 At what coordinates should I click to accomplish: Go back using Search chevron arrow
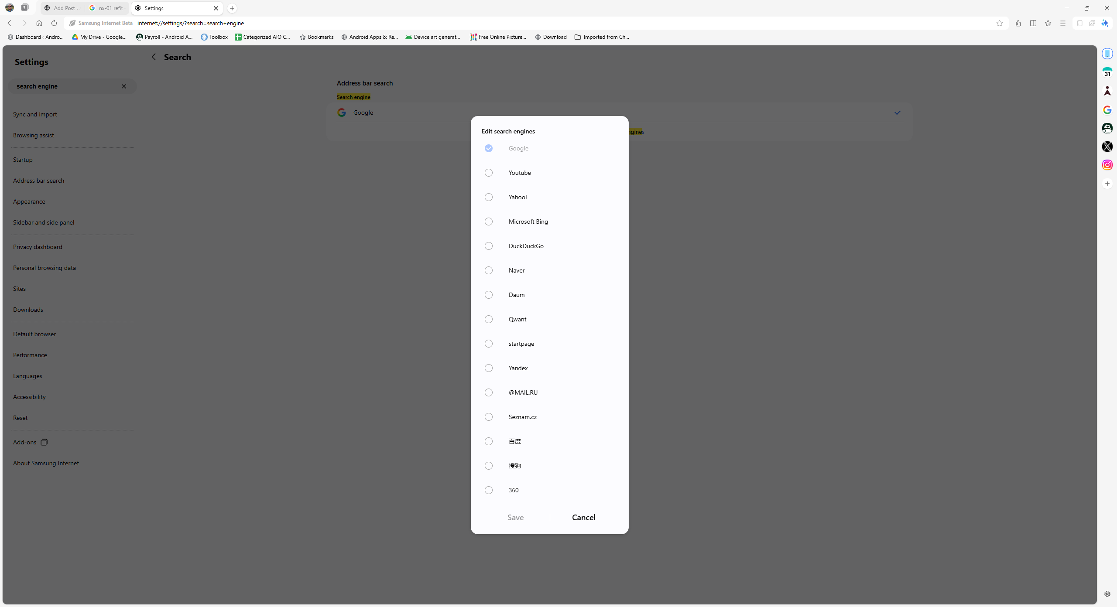154,57
